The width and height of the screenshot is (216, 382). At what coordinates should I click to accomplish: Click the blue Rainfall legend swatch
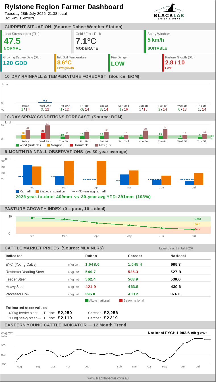click(17, 192)
